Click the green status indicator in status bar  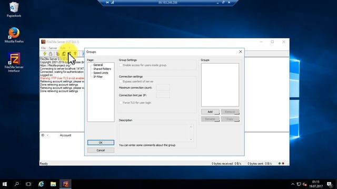click(x=280, y=163)
